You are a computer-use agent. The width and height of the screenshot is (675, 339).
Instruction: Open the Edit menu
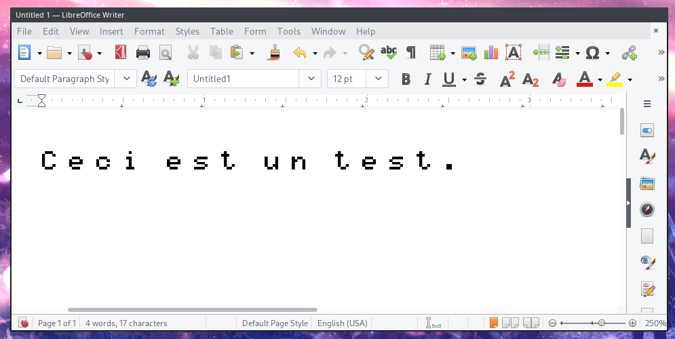50,31
